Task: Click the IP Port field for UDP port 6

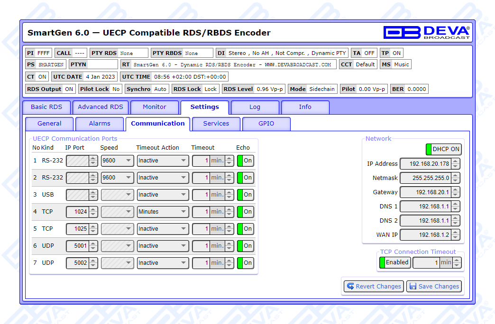Action: (x=77, y=246)
